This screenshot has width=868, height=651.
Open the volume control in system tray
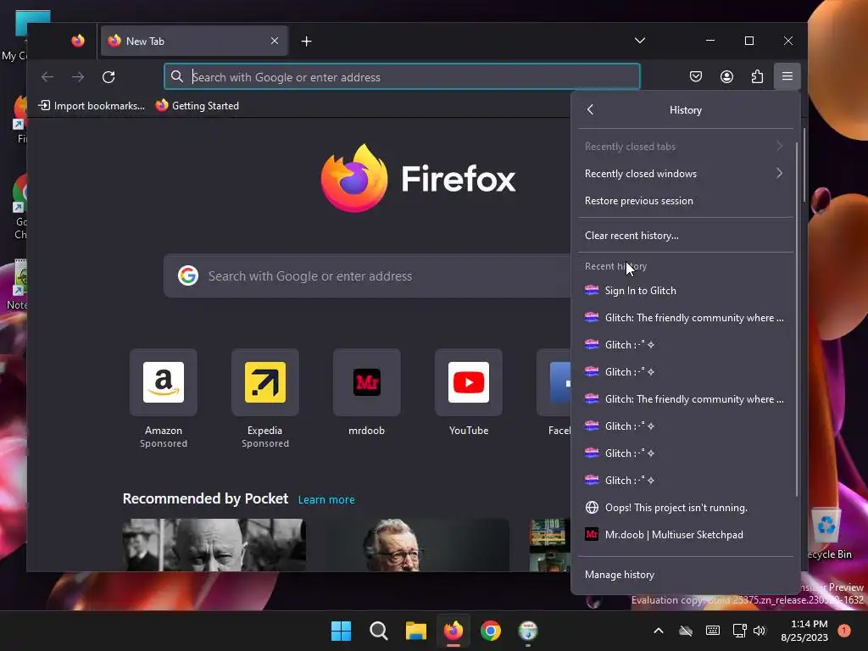pyautogui.click(x=760, y=631)
